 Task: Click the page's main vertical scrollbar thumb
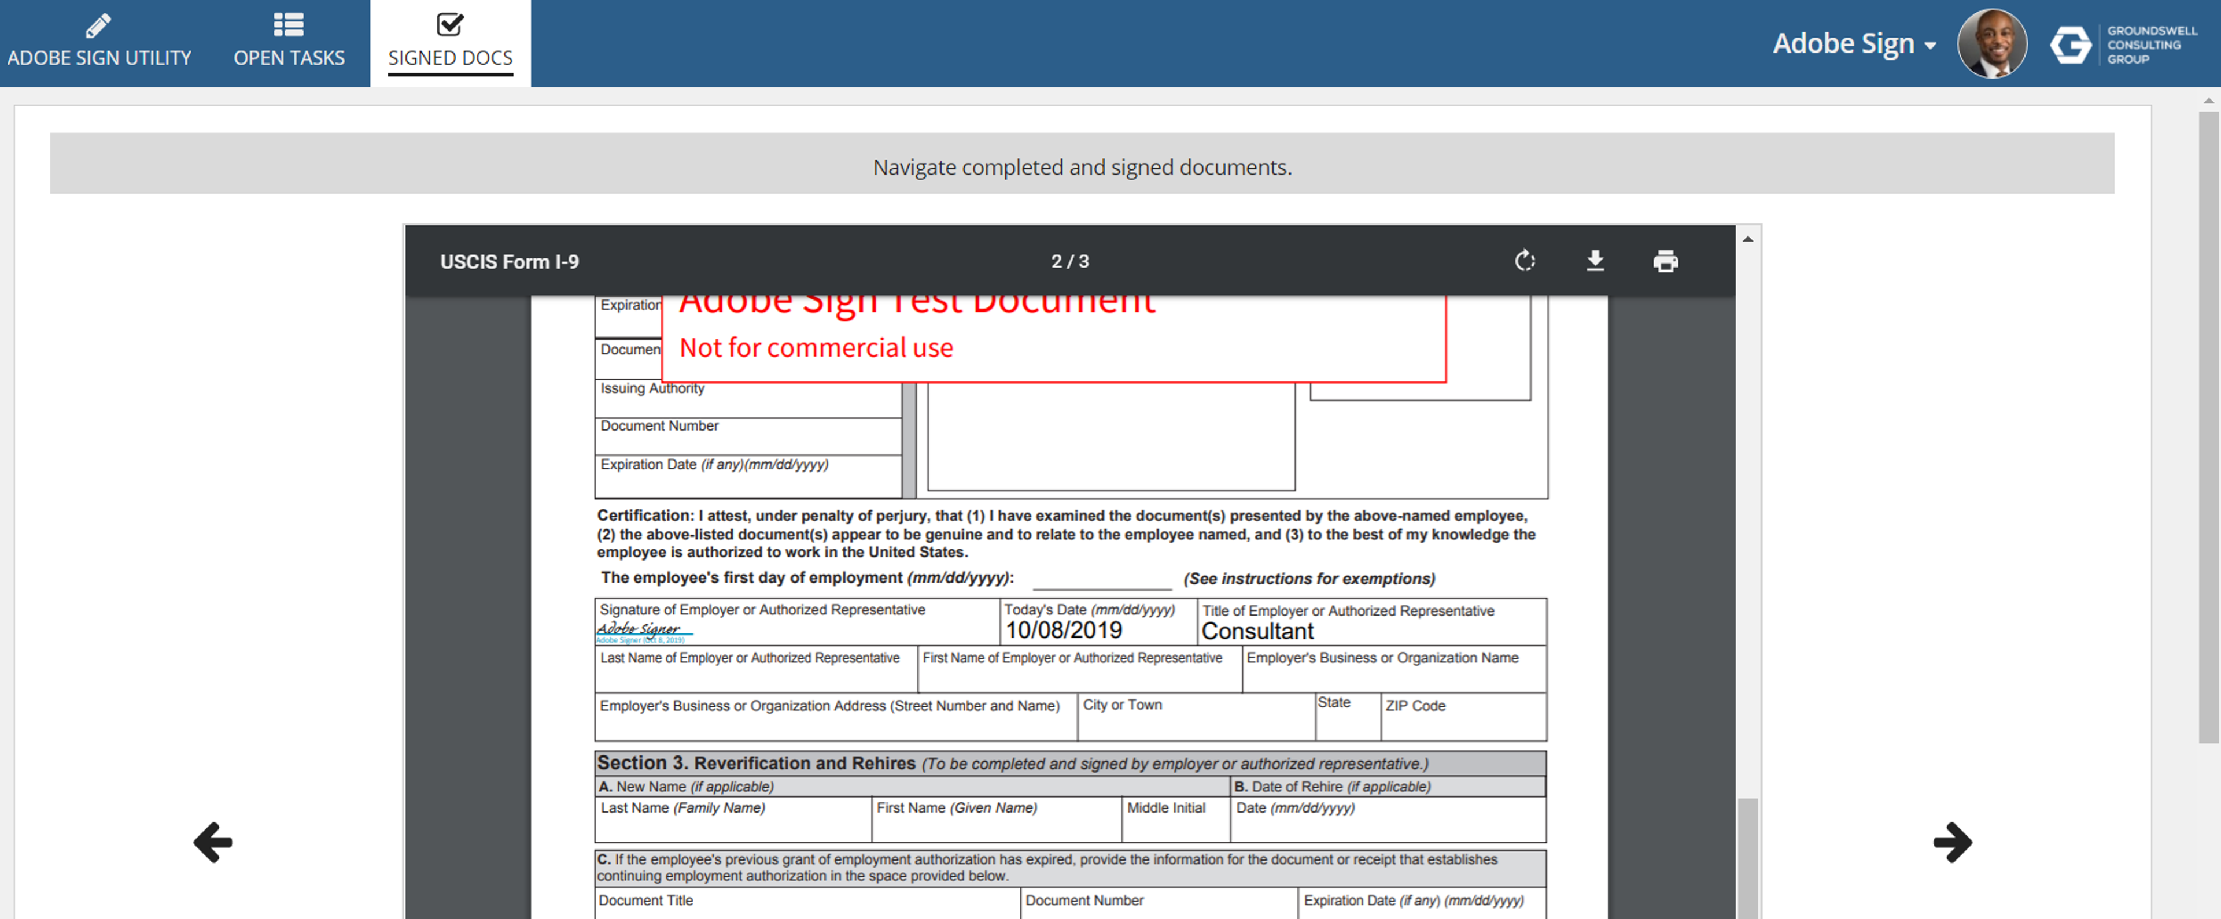pos(2208,427)
